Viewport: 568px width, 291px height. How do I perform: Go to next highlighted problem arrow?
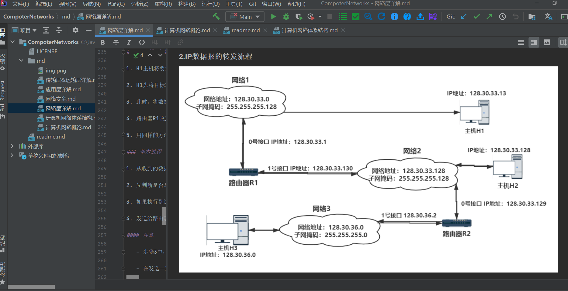pos(160,55)
